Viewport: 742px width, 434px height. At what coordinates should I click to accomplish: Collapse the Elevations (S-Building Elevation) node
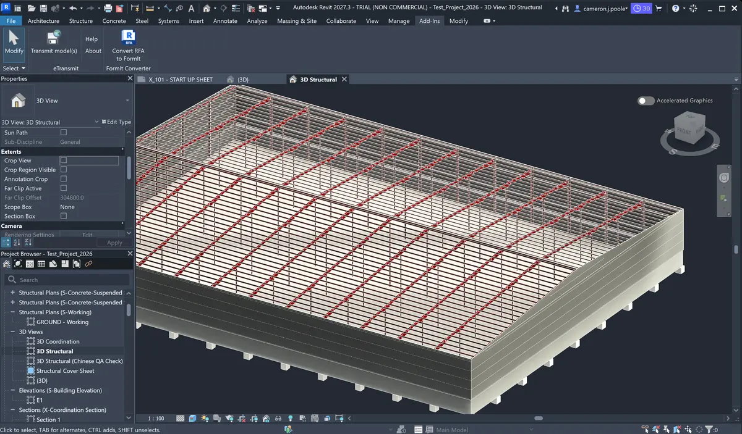pos(12,390)
